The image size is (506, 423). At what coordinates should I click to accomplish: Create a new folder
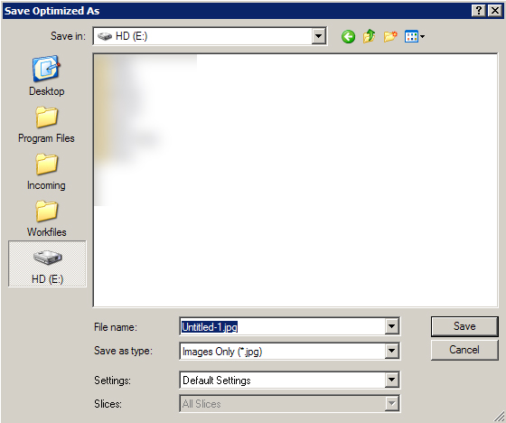click(390, 36)
